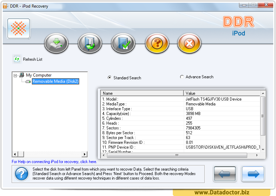The width and height of the screenshot is (276, 196).
Task: Click the '9. Sector per Track :' row
Action: pos(180,138)
